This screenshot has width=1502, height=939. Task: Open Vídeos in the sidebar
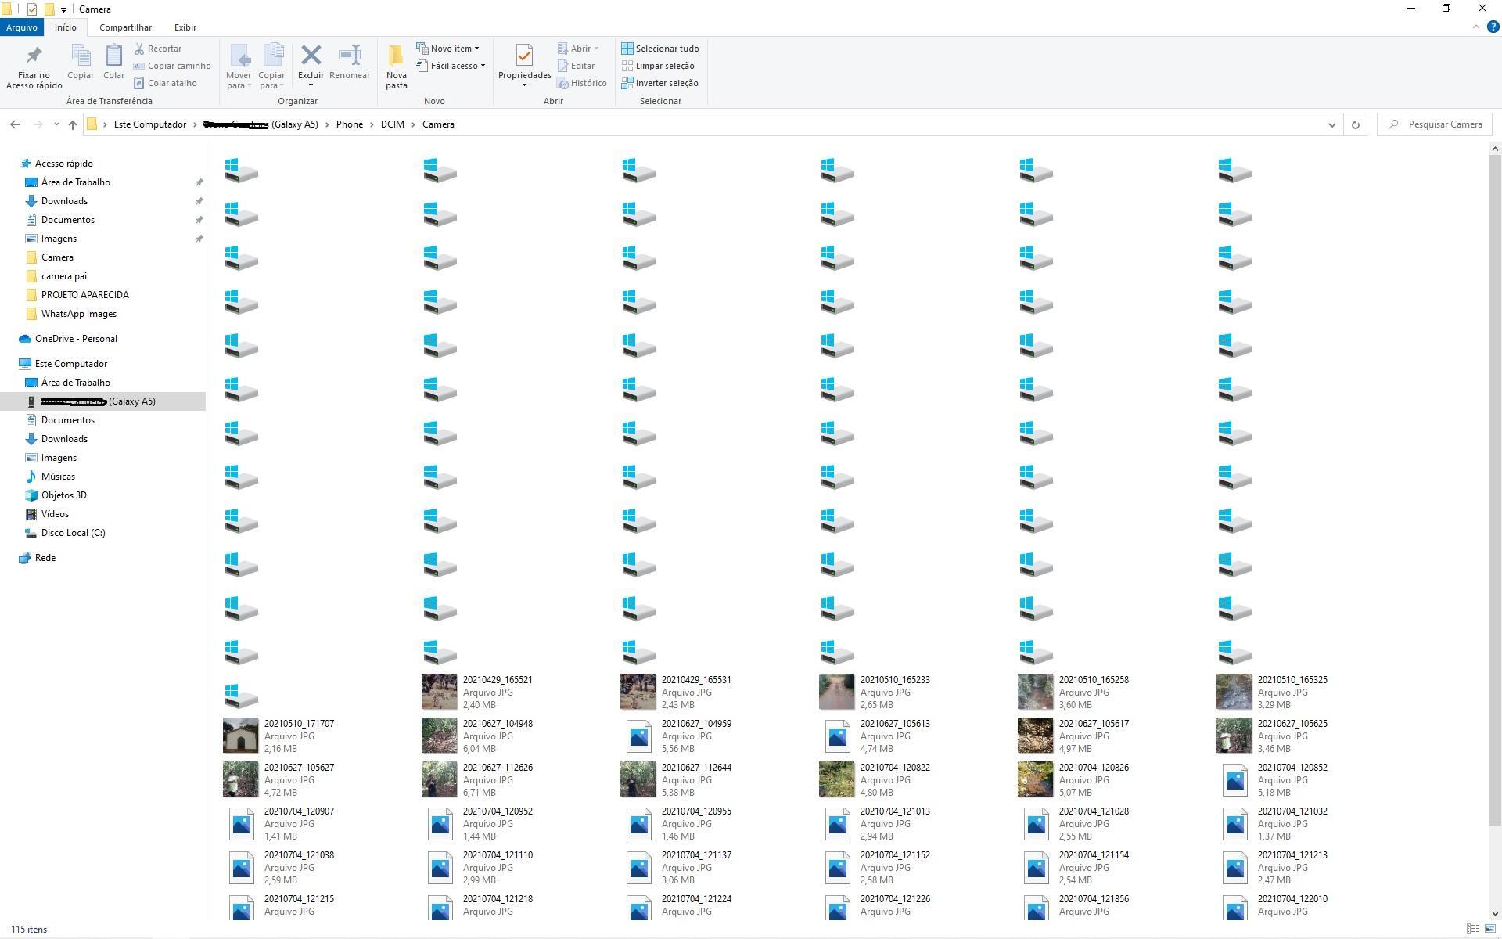pos(55,514)
